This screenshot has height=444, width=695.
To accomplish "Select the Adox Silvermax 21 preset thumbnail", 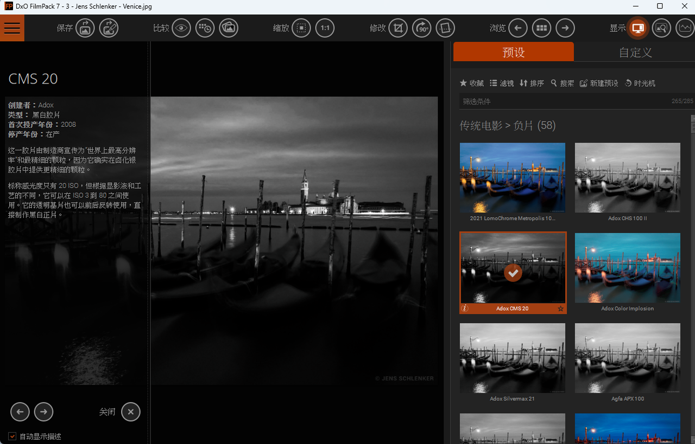I will pyautogui.click(x=513, y=358).
